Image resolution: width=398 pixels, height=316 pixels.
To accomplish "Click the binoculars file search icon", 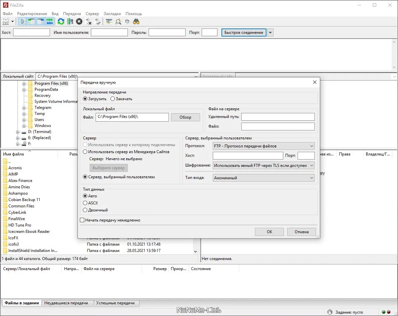I will 136,21.
